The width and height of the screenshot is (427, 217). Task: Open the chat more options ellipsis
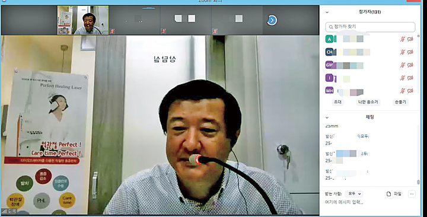pyautogui.click(x=412, y=194)
